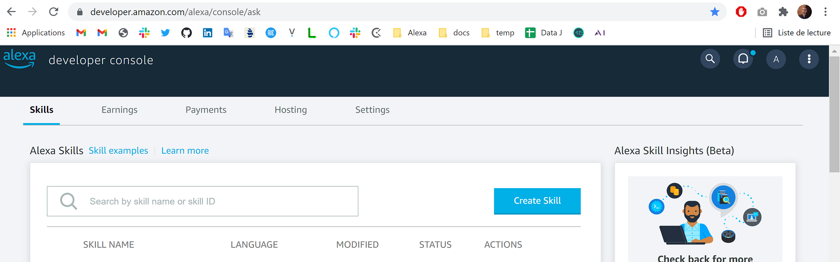This screenshot has height=262, width=840.
Task: Open the Slack bookmark beside the Alexa ring
Action: click(355, 33)
